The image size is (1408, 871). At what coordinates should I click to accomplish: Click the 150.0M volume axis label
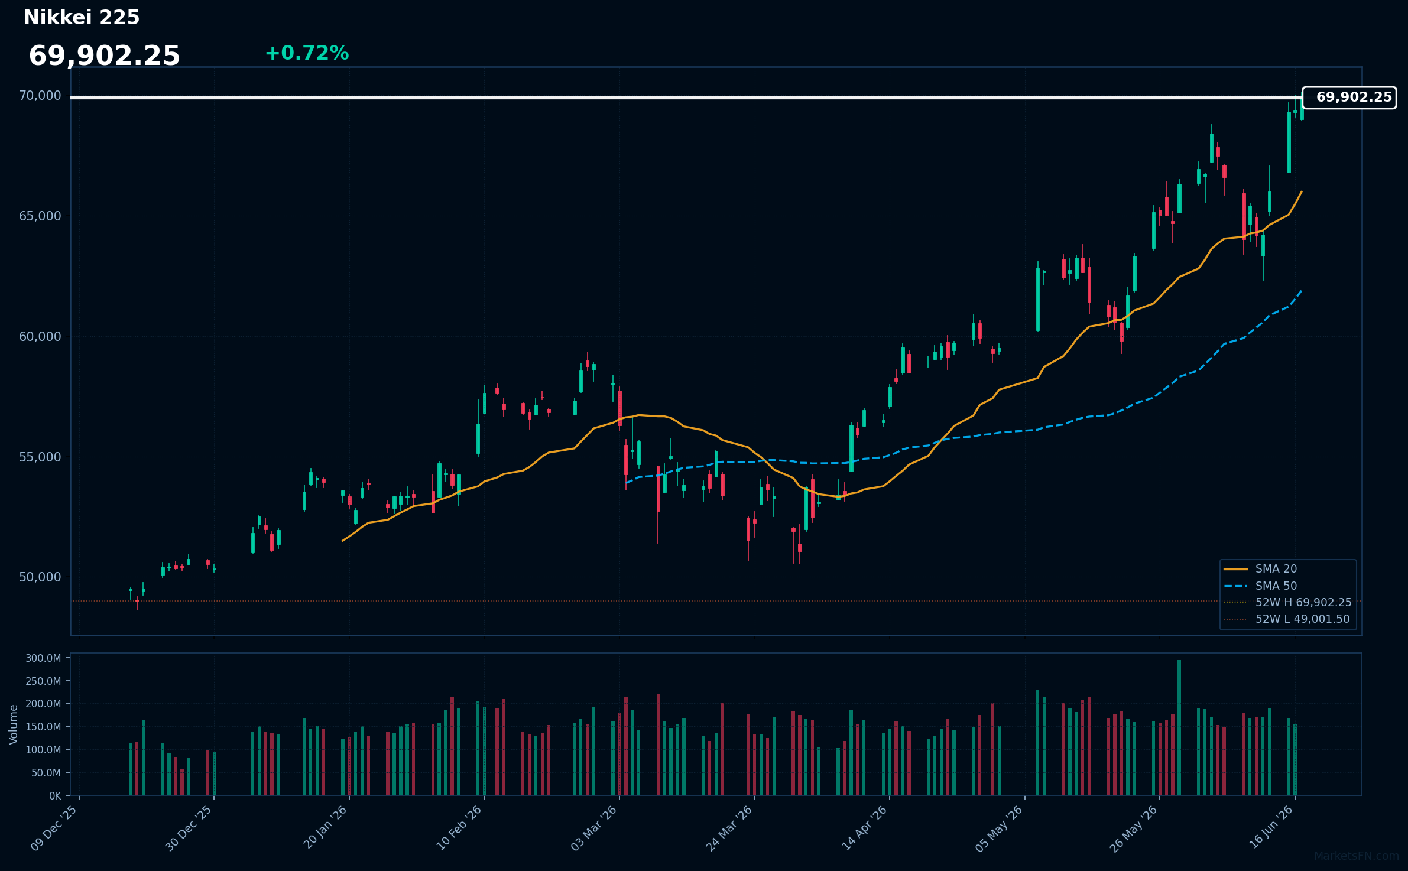coord(43,727)
